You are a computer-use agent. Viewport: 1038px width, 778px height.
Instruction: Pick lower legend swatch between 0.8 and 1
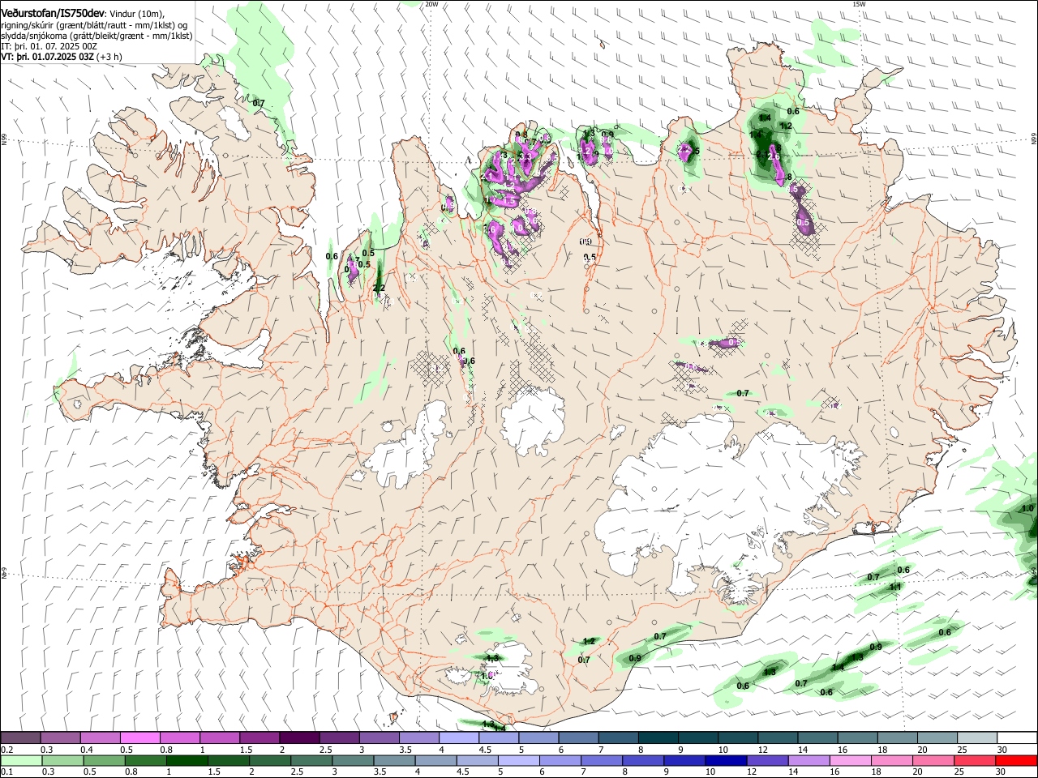[146, 761]
